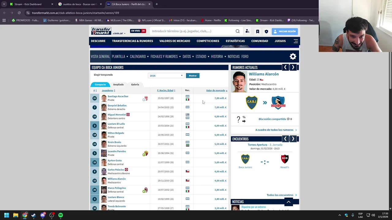The image size is (392, 220).
Task: Click the shield icon in header
Action: point(266,31)
